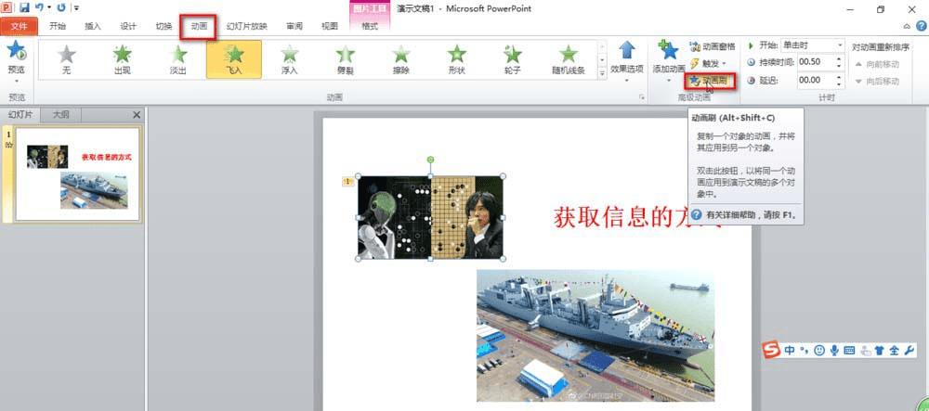Image resolution: width=929 pixels, height=411 pixels.
Task: Apply the 形状 (Shape) animation effect
Action: click(457, 59)
